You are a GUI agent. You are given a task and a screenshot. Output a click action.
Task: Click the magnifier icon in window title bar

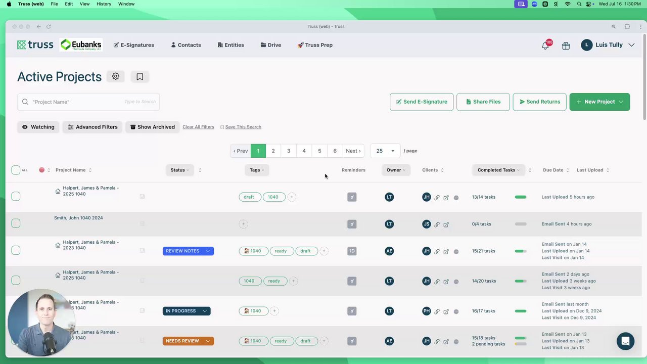click(614, 26)
